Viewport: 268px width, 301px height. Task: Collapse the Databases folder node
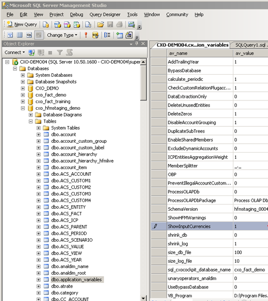15,69
